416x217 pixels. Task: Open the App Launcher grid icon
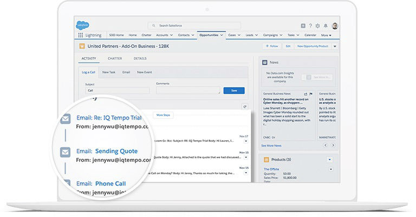[x=81, y=35]
